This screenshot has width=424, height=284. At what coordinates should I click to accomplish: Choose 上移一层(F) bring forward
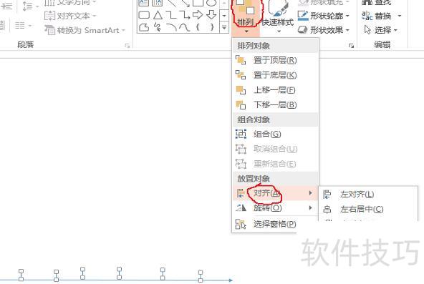(275, 90)
